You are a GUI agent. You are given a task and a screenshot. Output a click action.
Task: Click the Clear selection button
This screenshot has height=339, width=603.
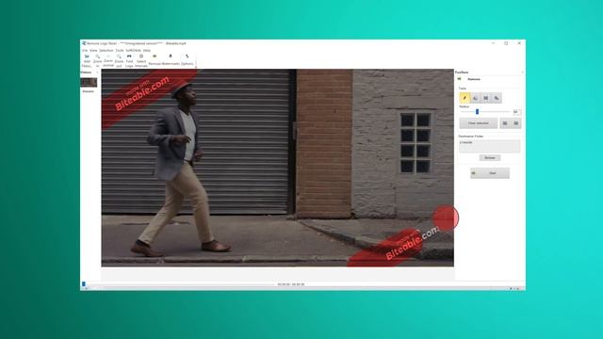(479, 123)
